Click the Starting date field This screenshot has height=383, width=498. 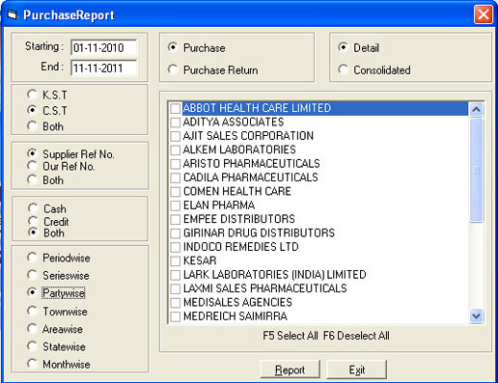(x=104, y=47)
